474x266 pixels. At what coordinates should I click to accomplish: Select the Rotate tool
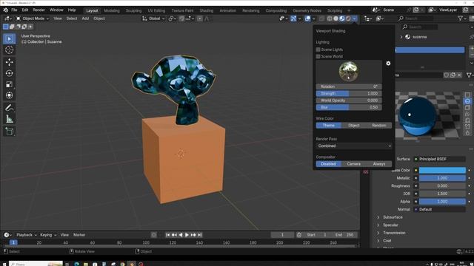tap(10, 73)
